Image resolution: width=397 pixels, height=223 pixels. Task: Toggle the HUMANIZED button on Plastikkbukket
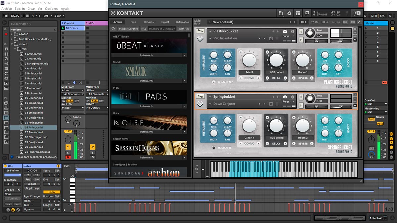214,82
